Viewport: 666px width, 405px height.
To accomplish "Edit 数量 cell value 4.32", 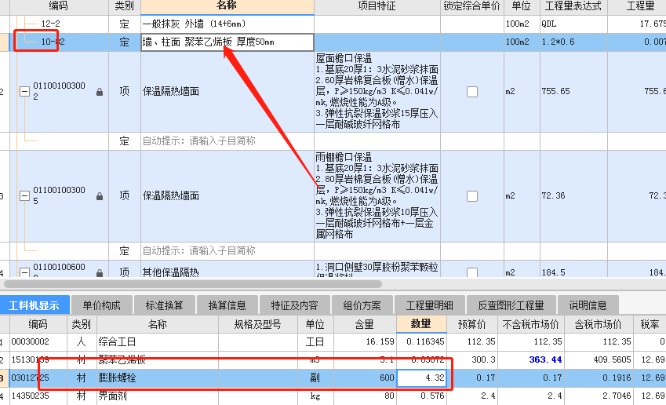I will point(421,378).
